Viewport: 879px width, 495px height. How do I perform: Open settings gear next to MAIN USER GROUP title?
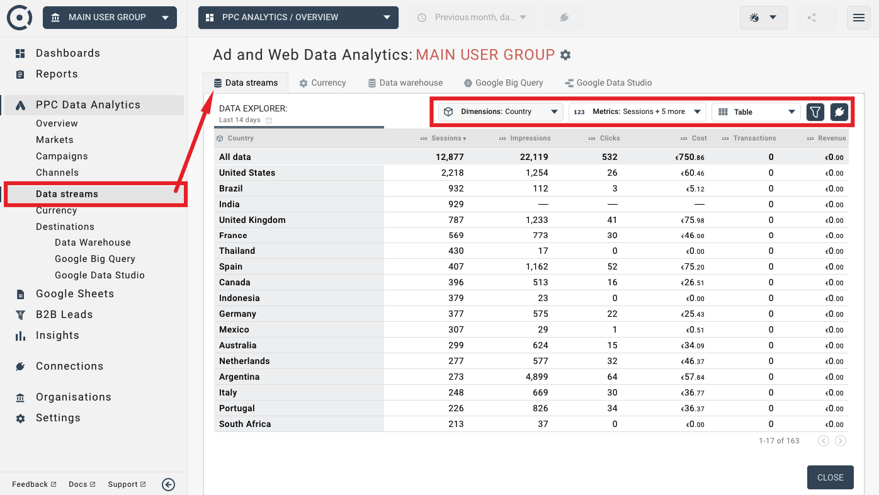click(565, 55)
